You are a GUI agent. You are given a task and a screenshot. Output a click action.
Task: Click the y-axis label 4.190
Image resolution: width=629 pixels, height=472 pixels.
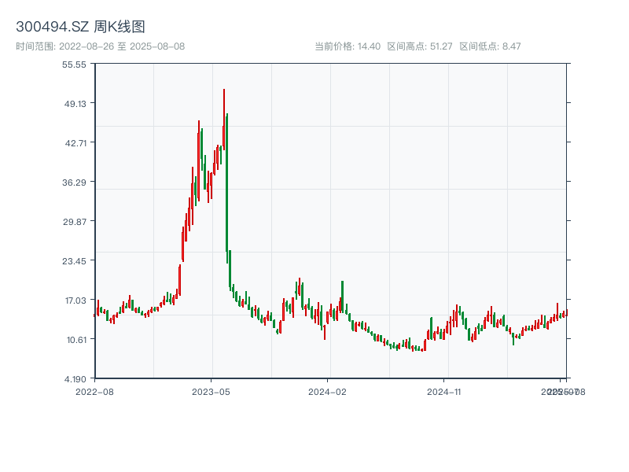click(x=75, y=379)
